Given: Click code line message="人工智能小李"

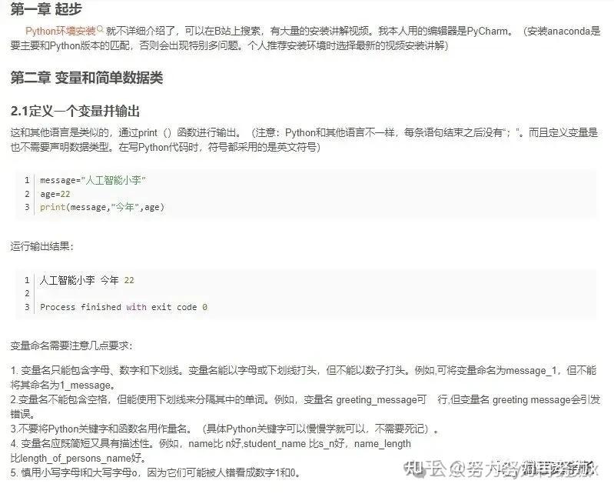Looking at the screenshot, I should coord(93,180).
